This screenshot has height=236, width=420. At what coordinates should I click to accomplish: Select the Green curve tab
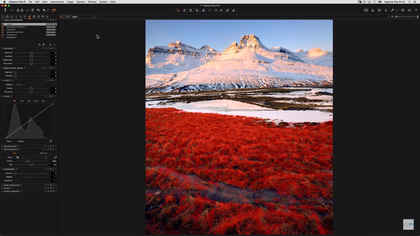[x=36, y=101]
